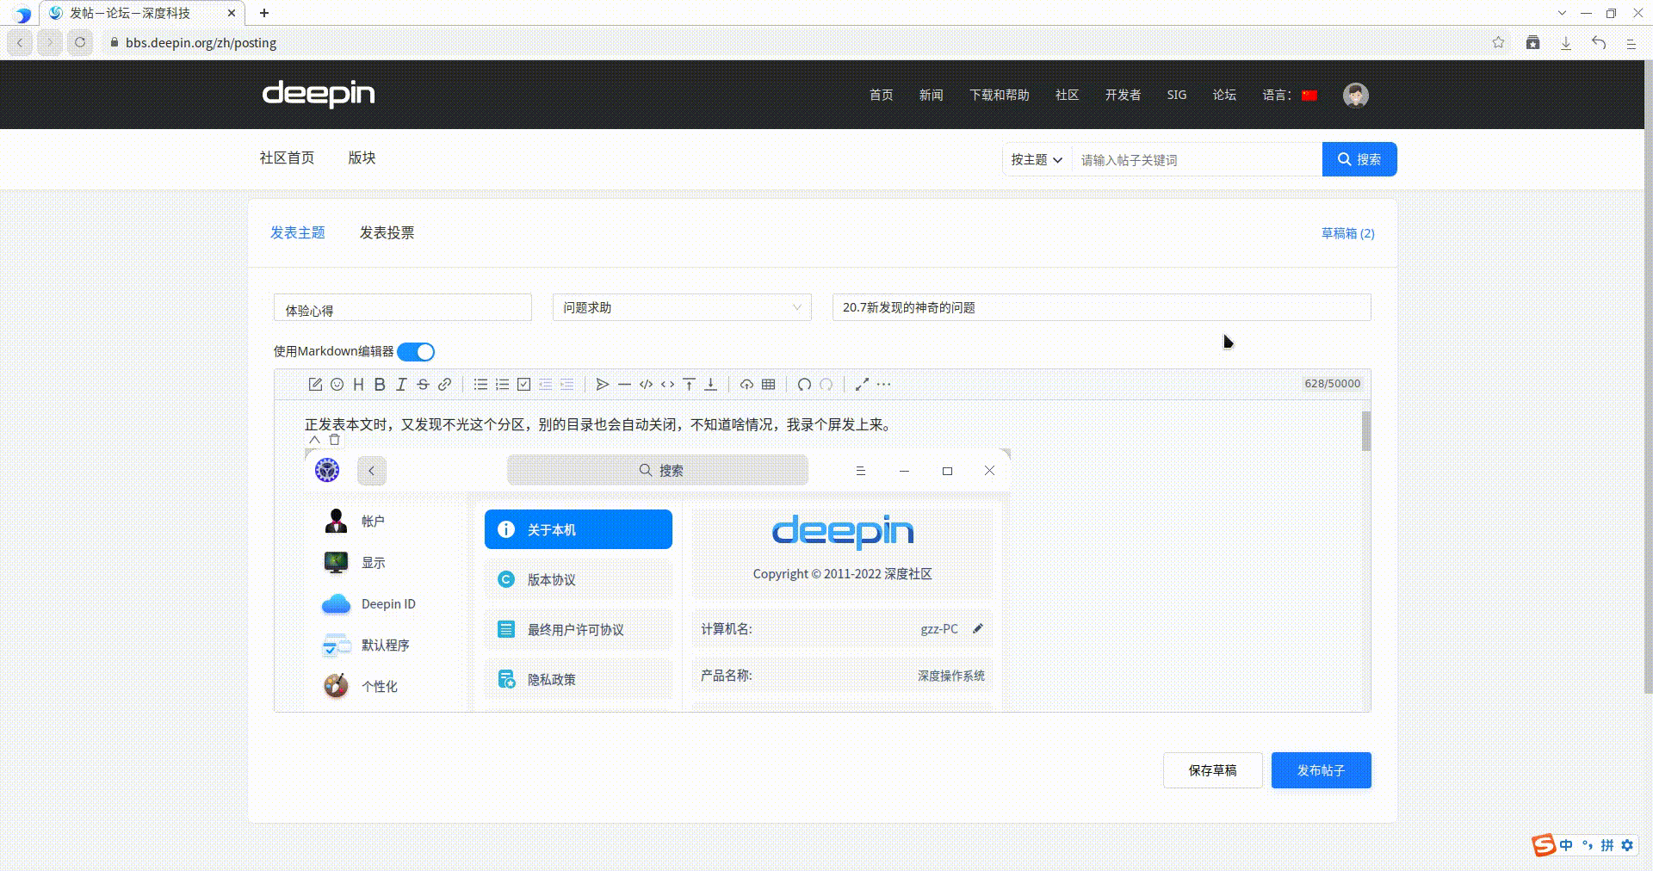The height and width of the screenshot is (871, 1653).
Task: Expand editor to fullscreen mode
Action: pos(862,385)
